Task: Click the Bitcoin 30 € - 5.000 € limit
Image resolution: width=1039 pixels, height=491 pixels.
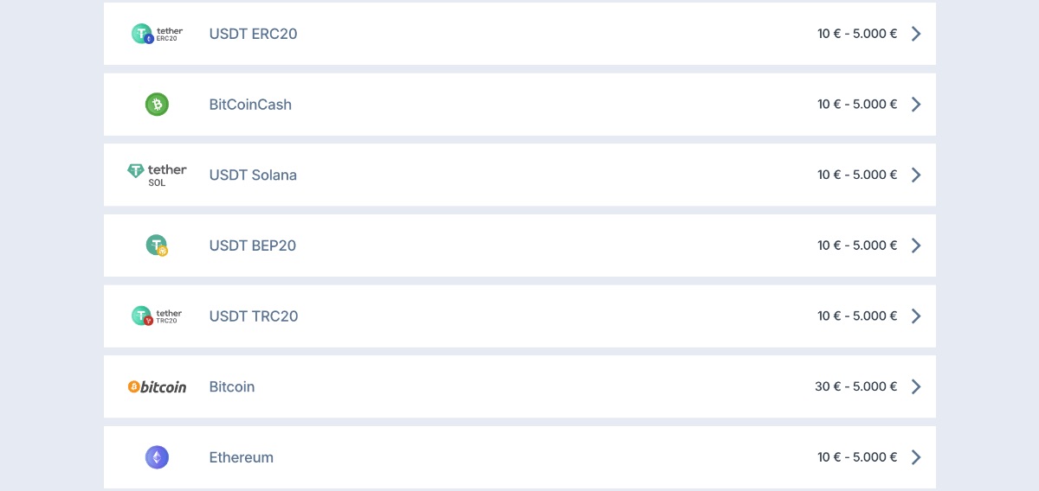Action: pos(855,386)
